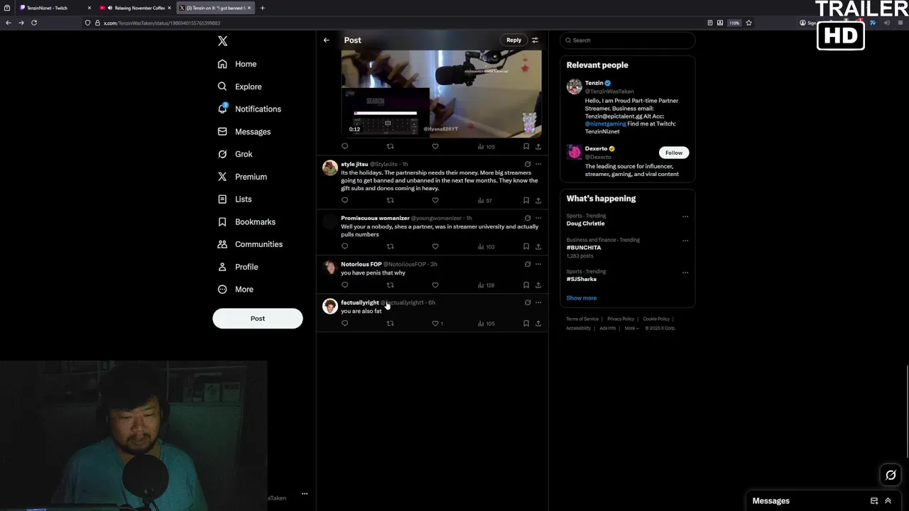Share Promiscuous womanizer's reply

coord(538,246)
